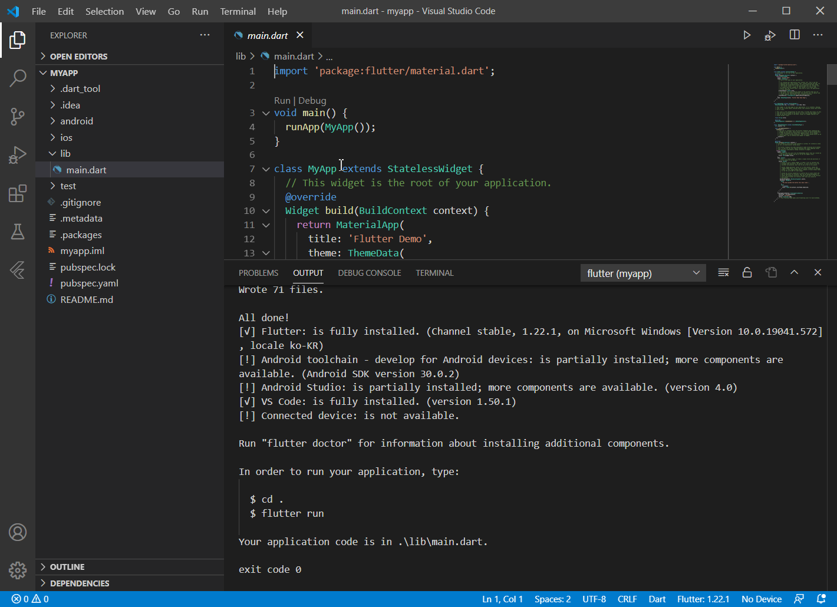Close the main.dart editor tab
The height and width of the screenshot is (607, 837).
(x=300, y=35)
